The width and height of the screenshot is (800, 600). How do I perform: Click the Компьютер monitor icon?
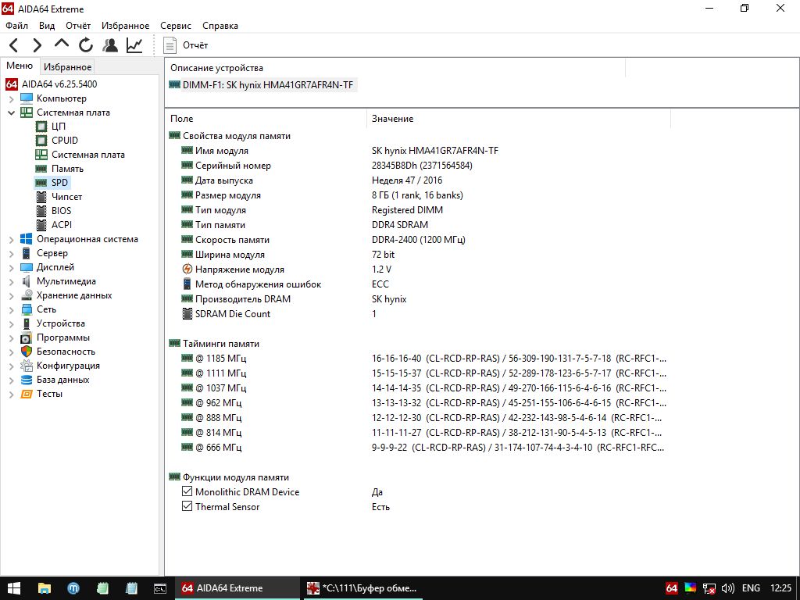coord(27,98)
